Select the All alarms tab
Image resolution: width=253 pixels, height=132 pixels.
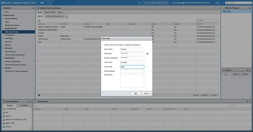click(227, 74)
